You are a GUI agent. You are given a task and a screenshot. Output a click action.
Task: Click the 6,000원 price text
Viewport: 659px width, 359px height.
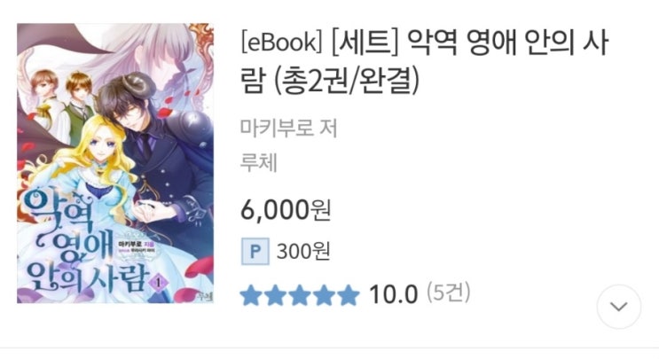coord(286,209)
